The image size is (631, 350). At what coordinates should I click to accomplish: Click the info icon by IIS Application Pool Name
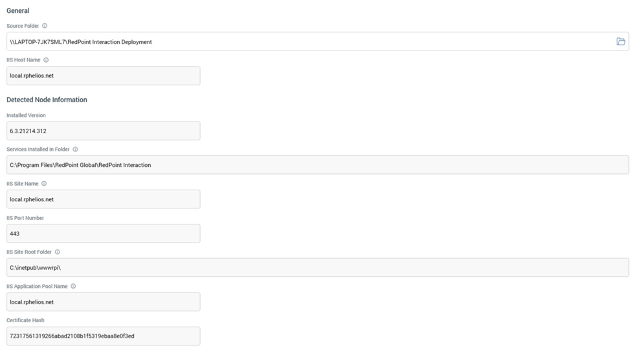pos(73,287)
